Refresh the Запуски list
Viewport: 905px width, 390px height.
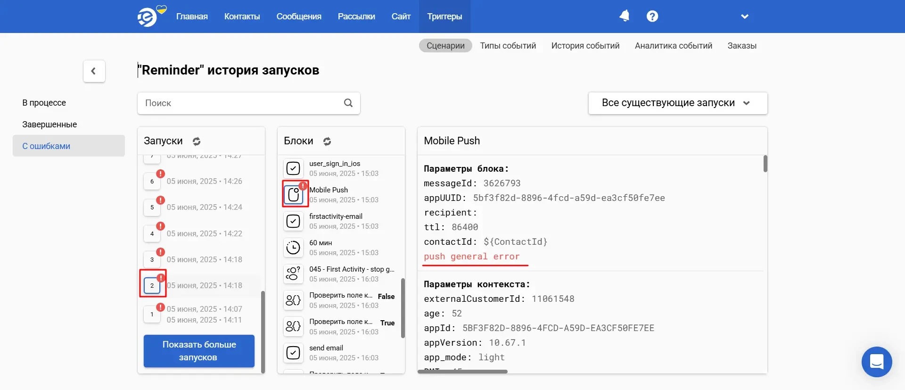tap(197, 141)
